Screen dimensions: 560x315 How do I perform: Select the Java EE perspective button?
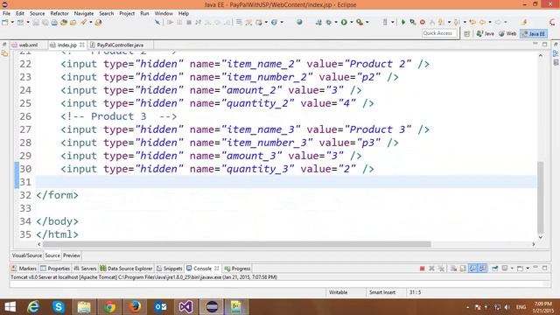point(533,33)
